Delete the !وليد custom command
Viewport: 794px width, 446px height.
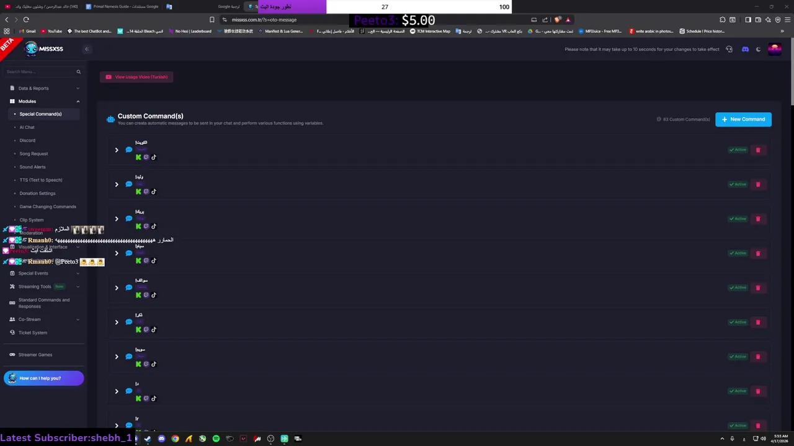[x=758, y=185]
